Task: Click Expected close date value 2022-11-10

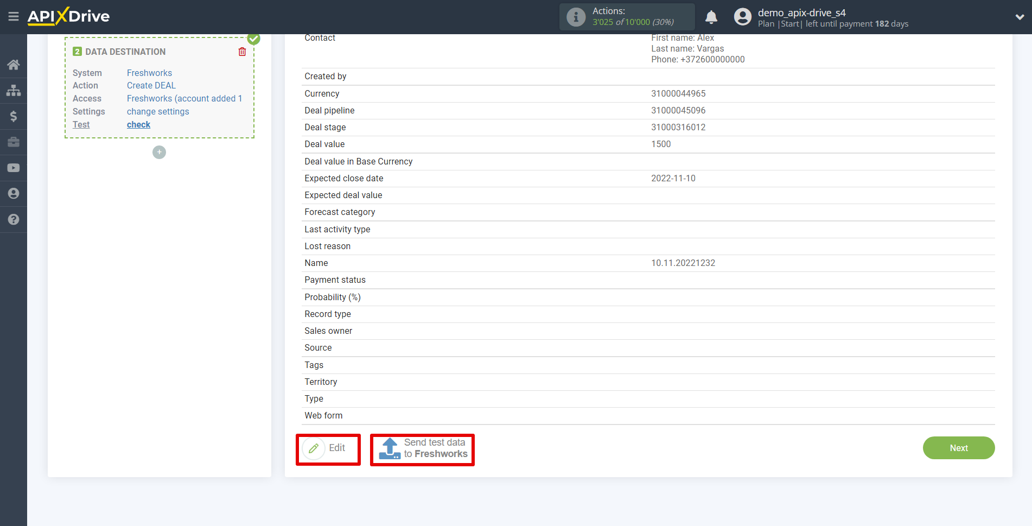Action: [673, 178]
